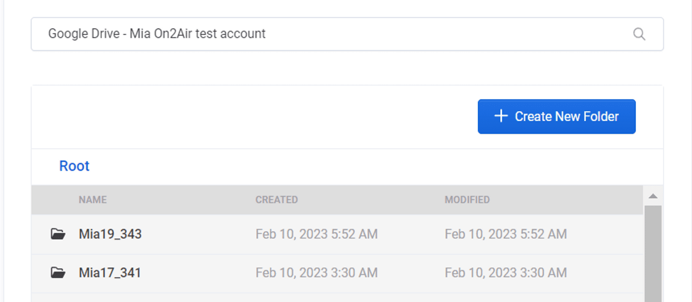Focus the Google Drive account search field

point(329,34)
